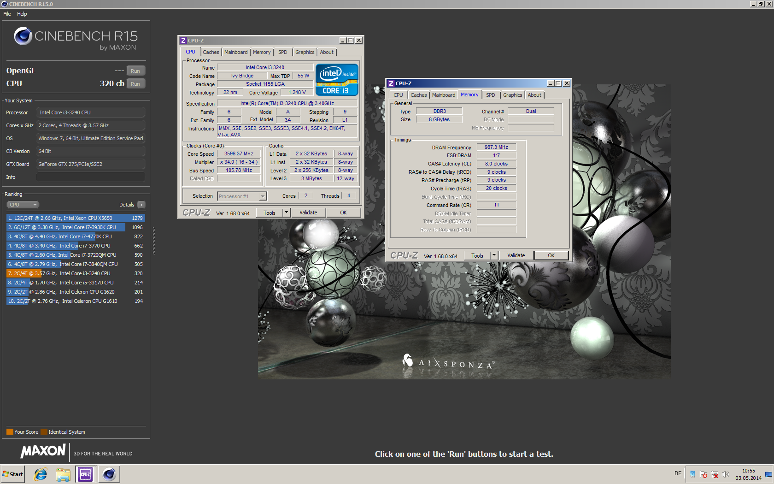
Task: Select highlighted ranking row Core i3-3240 CPU
Action: click(76, 273)
